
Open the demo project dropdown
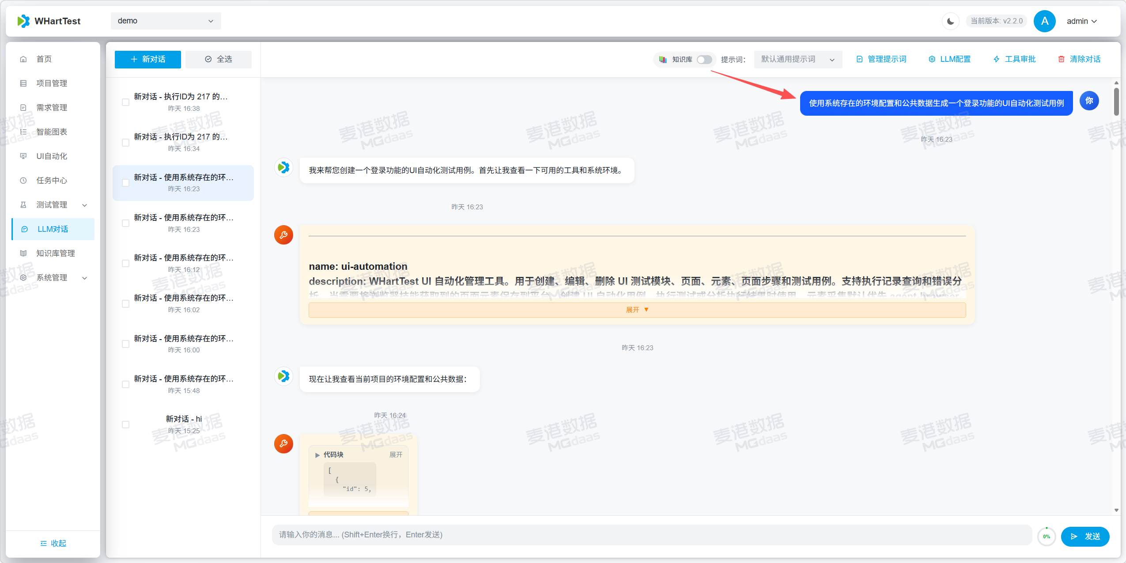pos(166,21)
